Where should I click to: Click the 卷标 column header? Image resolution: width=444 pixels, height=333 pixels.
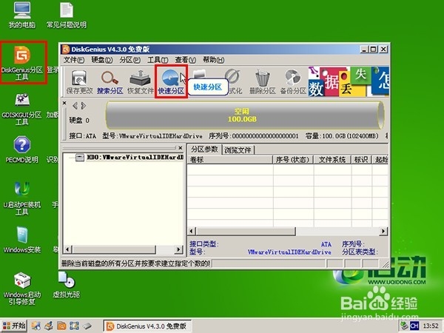230,160
